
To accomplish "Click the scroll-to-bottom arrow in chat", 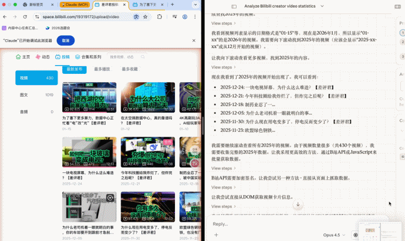I will coord(298,204).
